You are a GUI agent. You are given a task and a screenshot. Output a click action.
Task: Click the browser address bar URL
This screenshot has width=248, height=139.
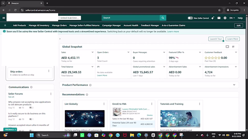click(40, 10)
